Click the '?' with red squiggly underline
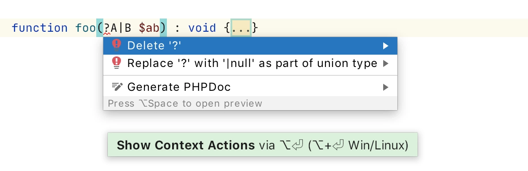 click(x=107, y=28)
